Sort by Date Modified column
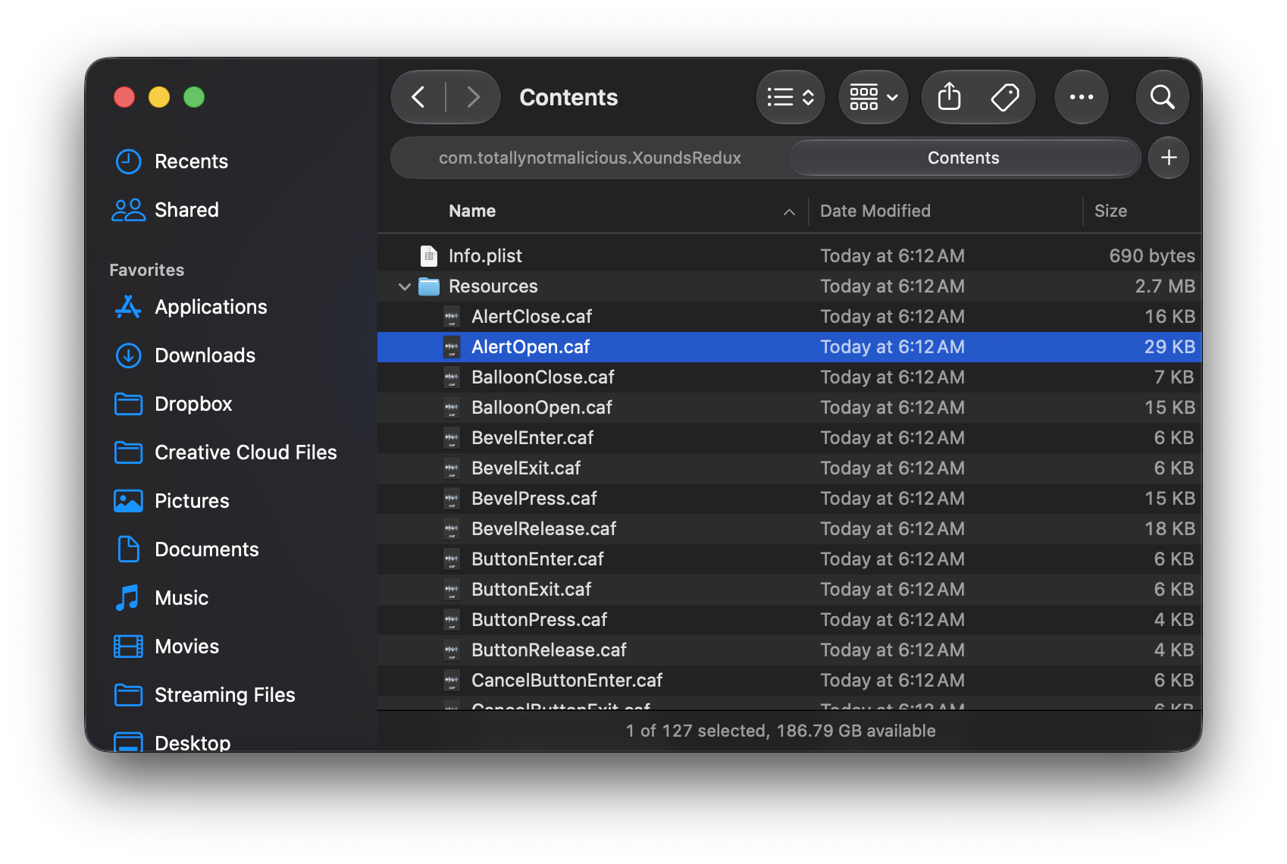1287x864 pixels. (875, 211)
